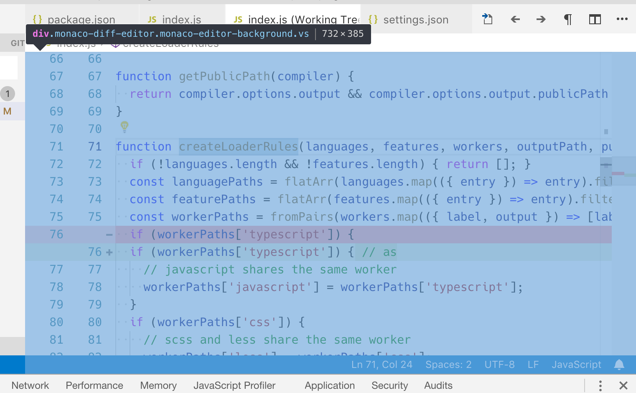This screenshot has width=636, height=393.
Task: Click the Open File icon in editor toolbar
Action: point(487,19)
